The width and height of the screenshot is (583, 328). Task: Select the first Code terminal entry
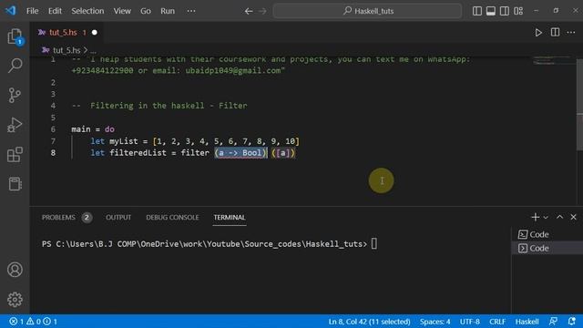tap(547, 234)
